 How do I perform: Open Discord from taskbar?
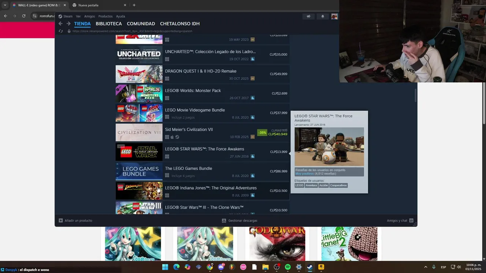point(221,267)
